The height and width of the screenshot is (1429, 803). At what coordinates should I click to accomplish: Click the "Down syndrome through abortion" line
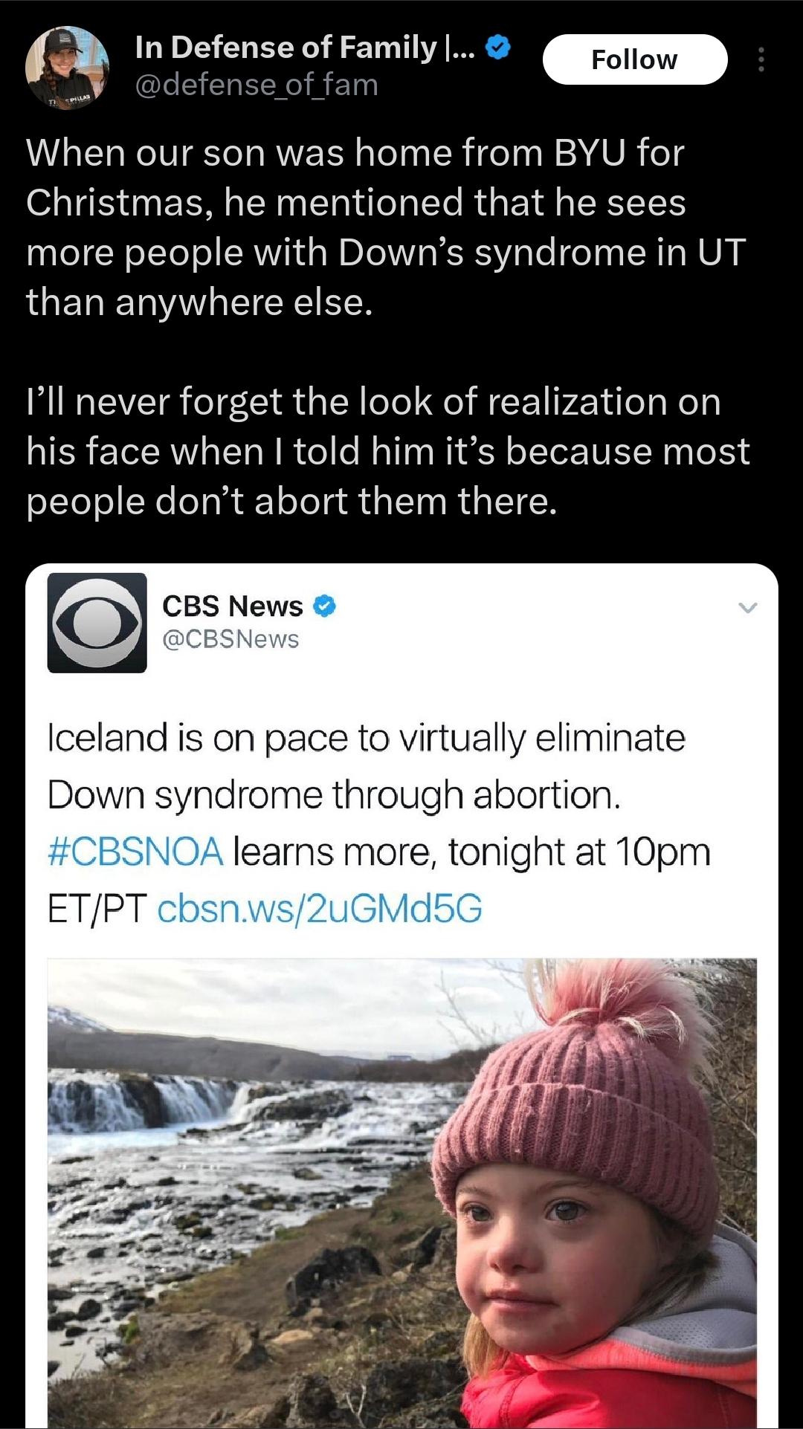coord(334,795)
